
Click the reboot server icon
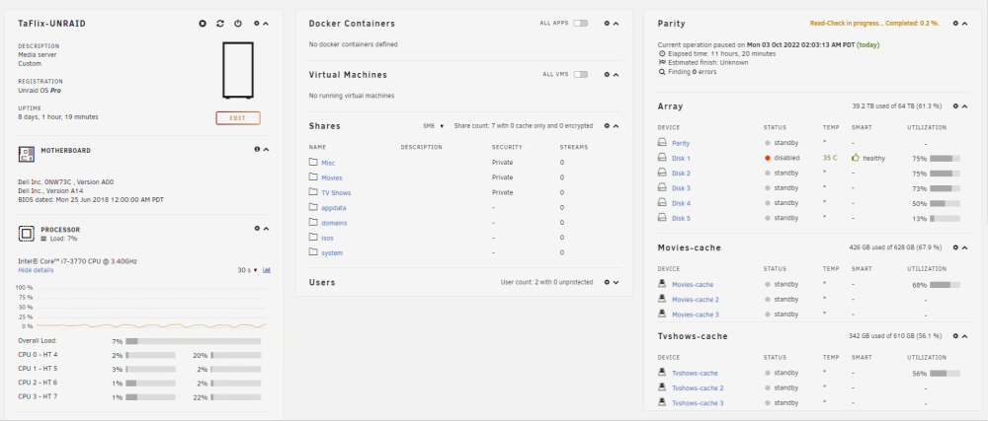220,24
